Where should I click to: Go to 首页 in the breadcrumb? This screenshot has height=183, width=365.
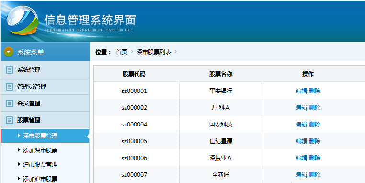122,52
